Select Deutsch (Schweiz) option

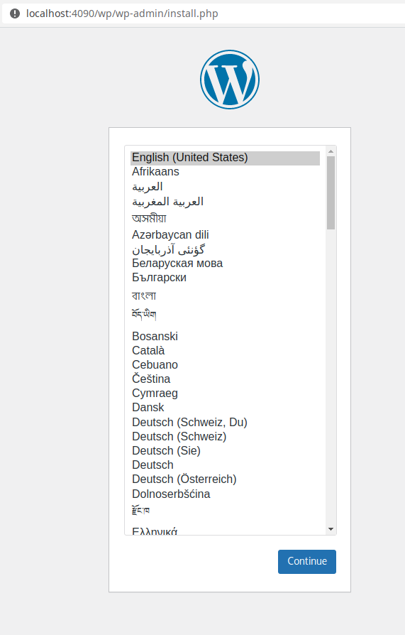click(x=226, y=437)
